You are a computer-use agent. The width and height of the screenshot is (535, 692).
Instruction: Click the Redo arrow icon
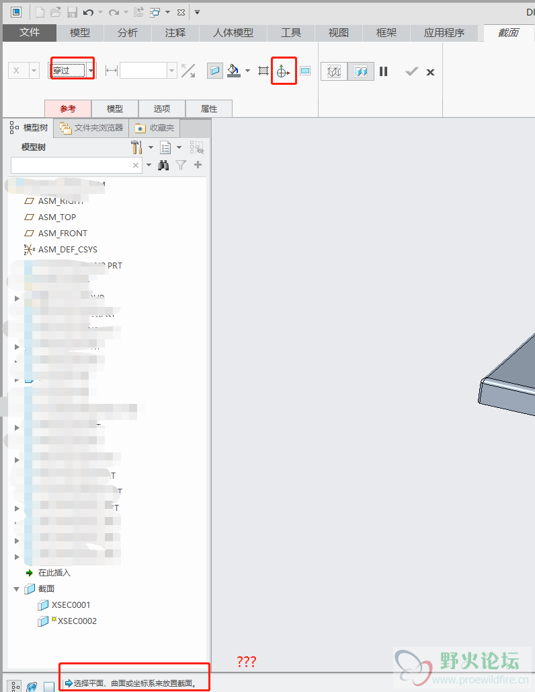pyautogui.click(x=114, y=12)
